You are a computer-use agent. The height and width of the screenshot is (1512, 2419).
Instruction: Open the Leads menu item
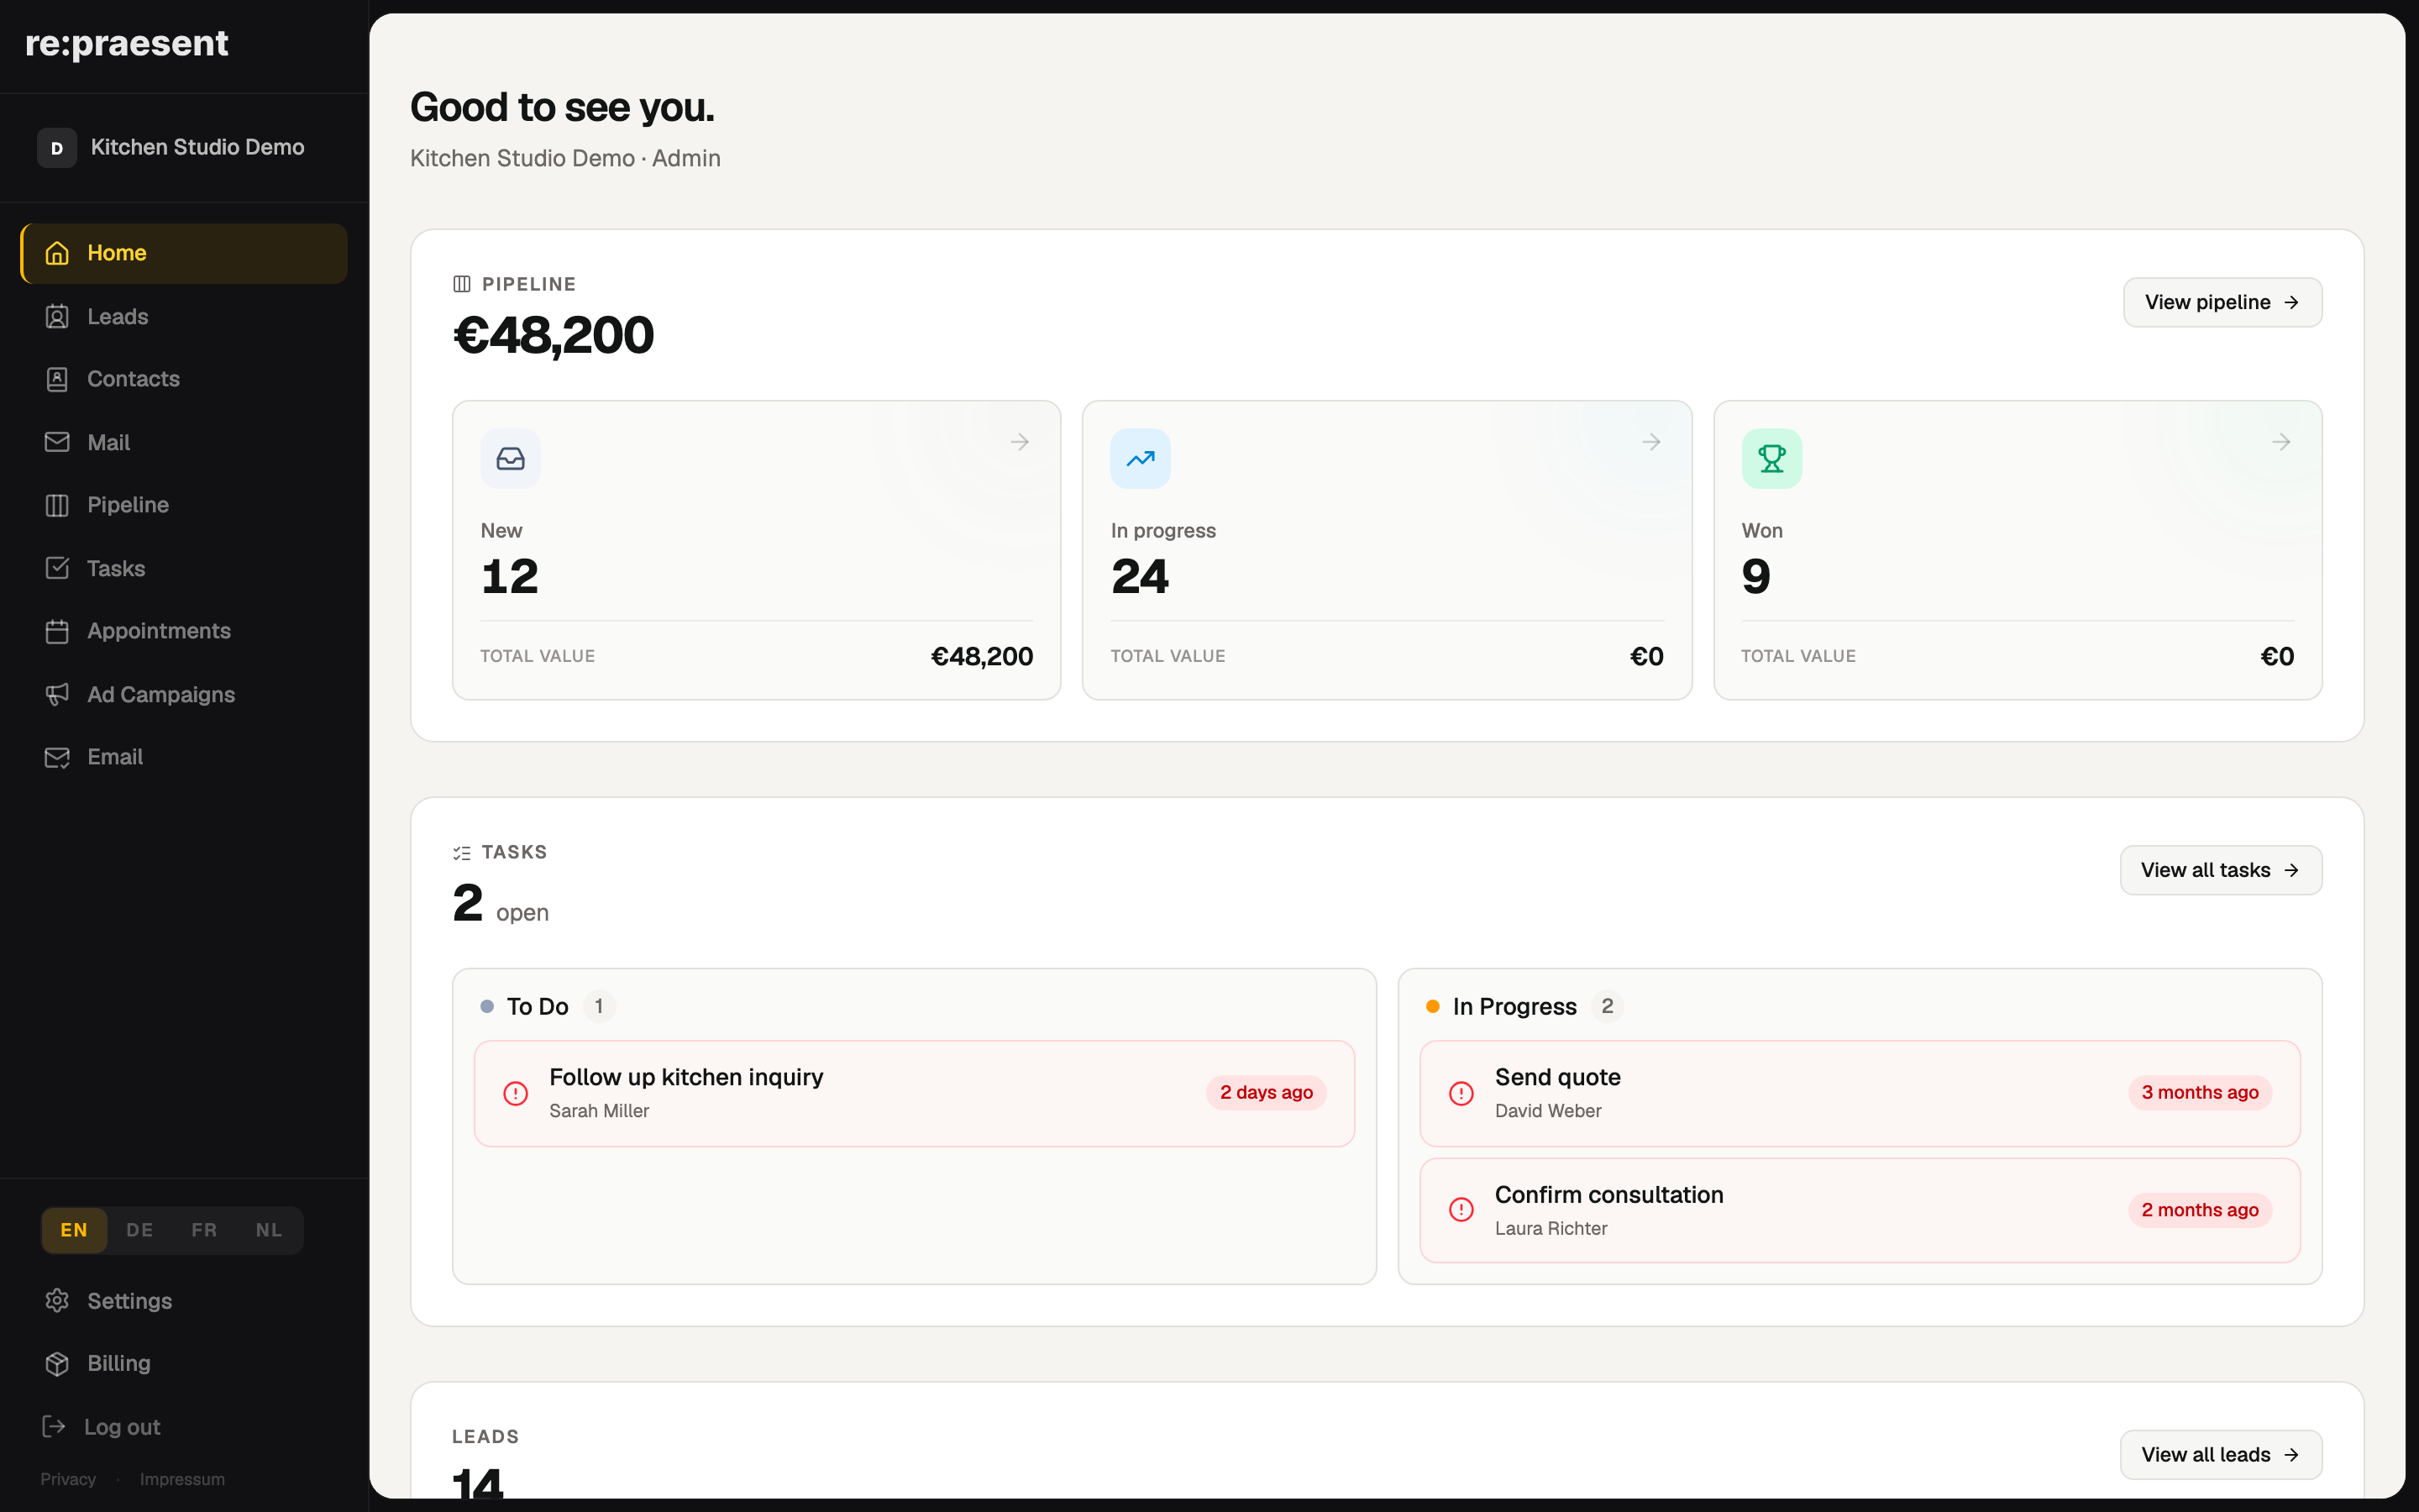coord(184,317)
